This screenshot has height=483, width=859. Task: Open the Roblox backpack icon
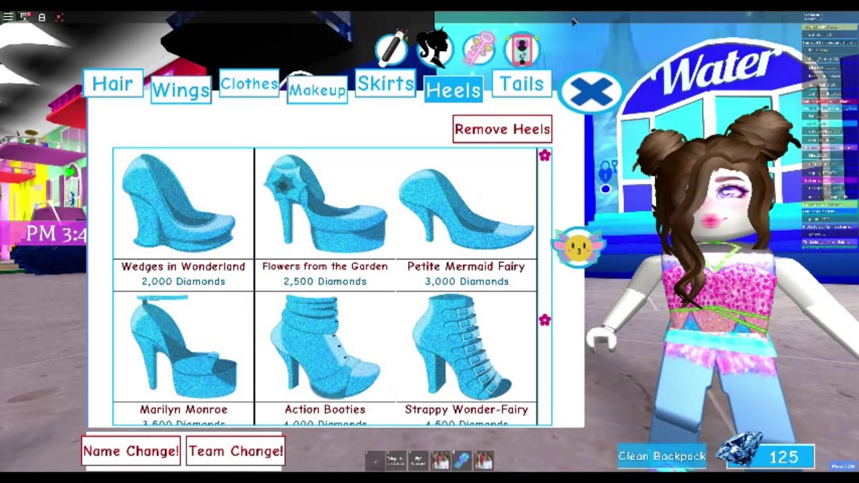(42, 17)
